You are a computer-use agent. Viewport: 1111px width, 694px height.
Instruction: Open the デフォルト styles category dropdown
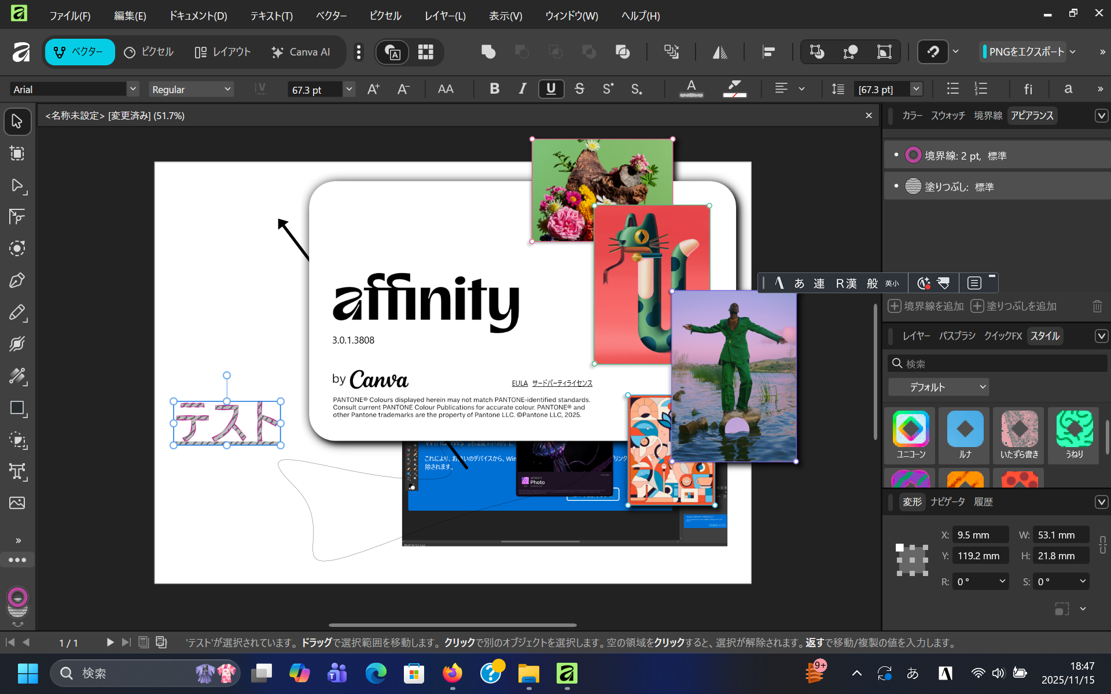point(937,386)
